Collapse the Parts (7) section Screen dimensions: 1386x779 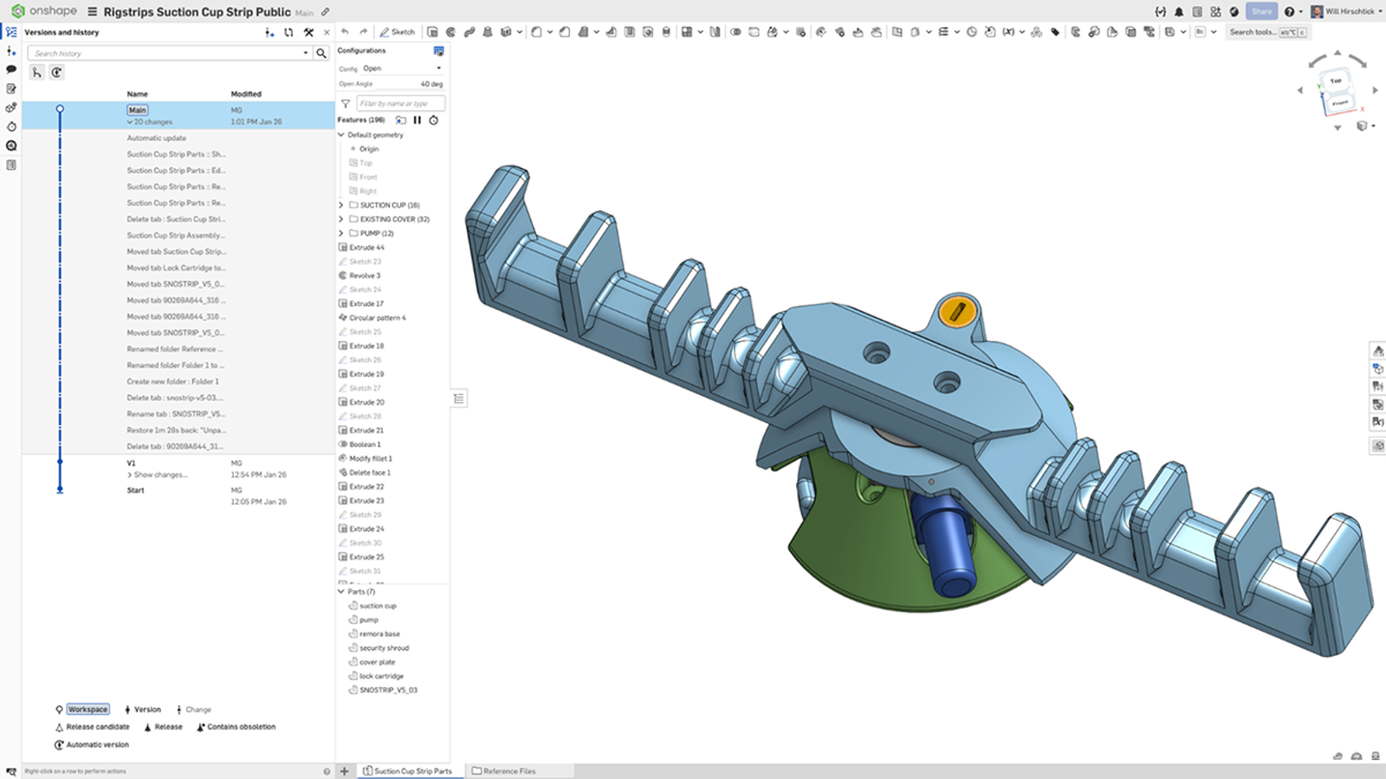[x=340, y=591]
